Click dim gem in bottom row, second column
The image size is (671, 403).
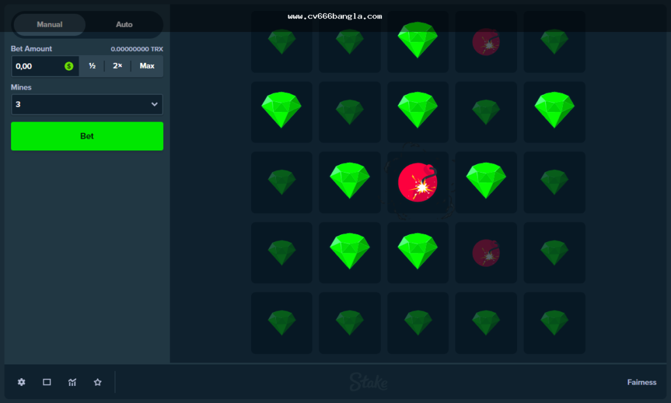tap(350, 323)
